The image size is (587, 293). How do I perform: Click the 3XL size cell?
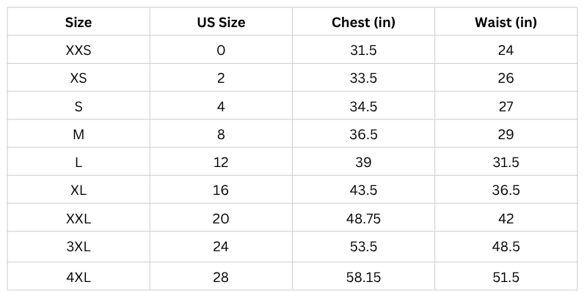79,247
